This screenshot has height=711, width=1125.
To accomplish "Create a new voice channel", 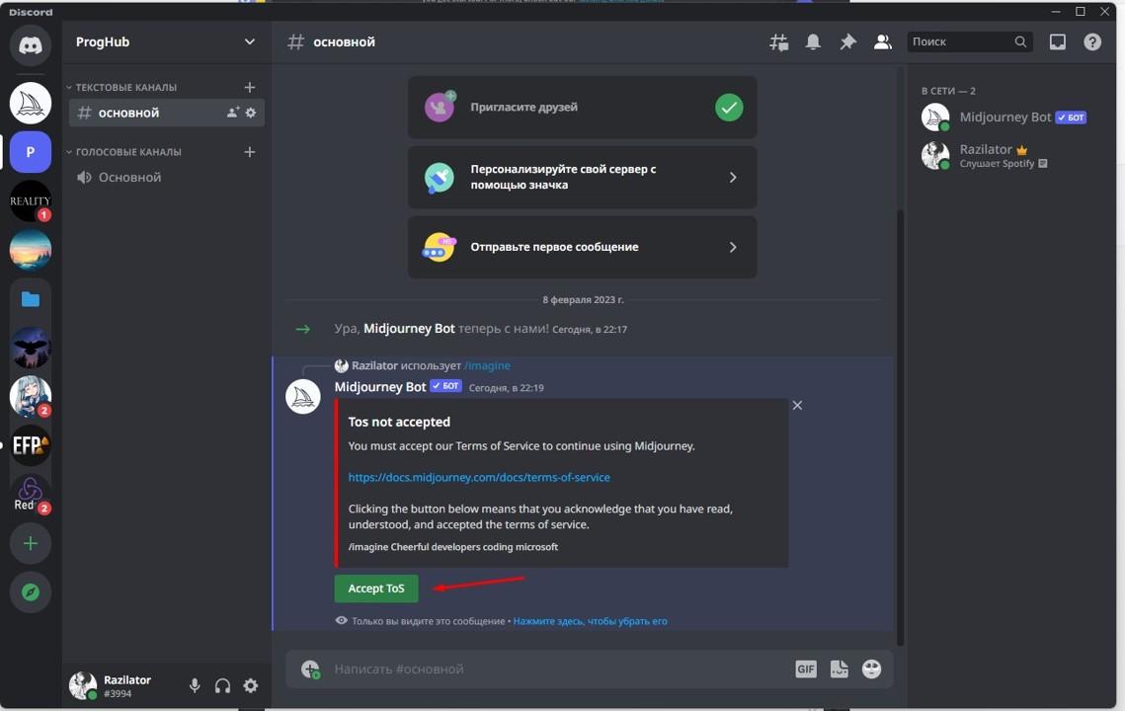I will pos(250,152).
